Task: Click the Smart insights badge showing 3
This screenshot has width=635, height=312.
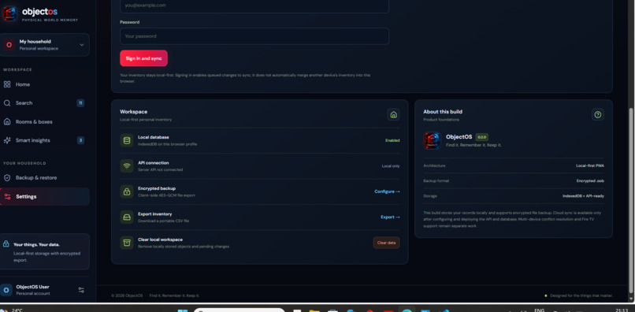Action: click(x=80, y=140)
